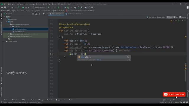Switch editor to Code view
The image size is (189, 106).
coord(170,17)
